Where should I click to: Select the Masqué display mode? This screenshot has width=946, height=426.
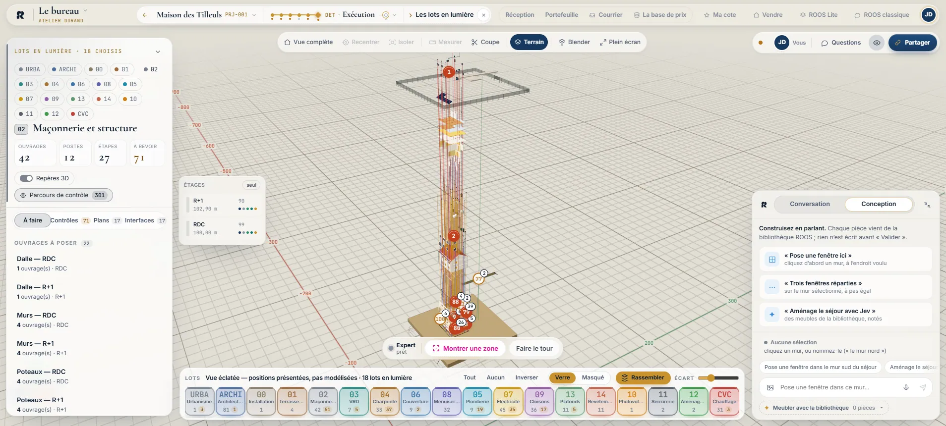593,378
